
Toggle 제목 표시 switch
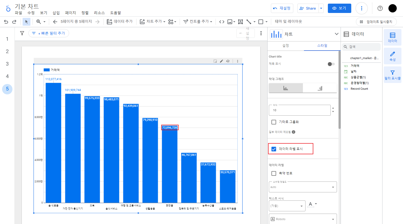click(x=331, y=64)
